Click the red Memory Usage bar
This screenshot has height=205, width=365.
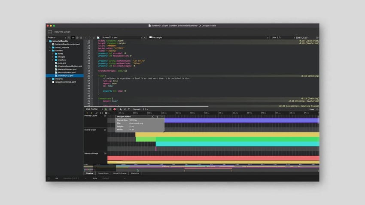(x=213, y=158)
